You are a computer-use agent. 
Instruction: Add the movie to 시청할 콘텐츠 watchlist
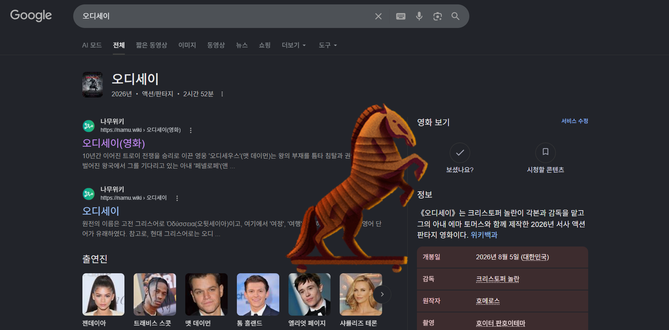tap(545, 153)
